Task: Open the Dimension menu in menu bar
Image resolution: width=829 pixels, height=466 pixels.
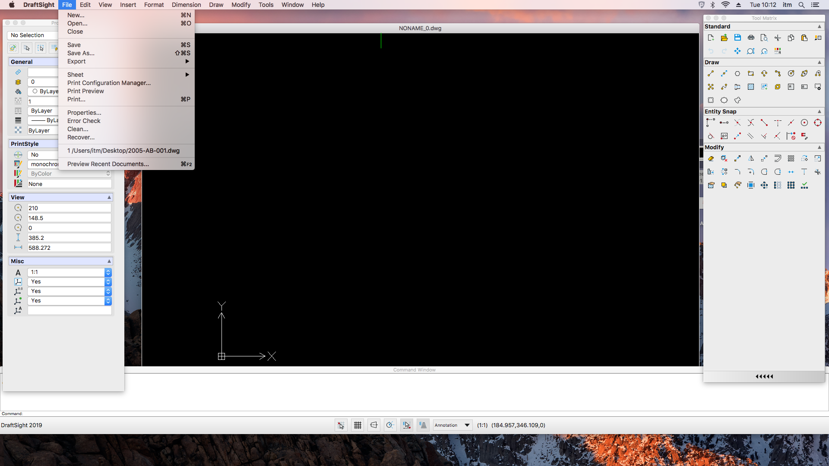Action: [186, 5]
